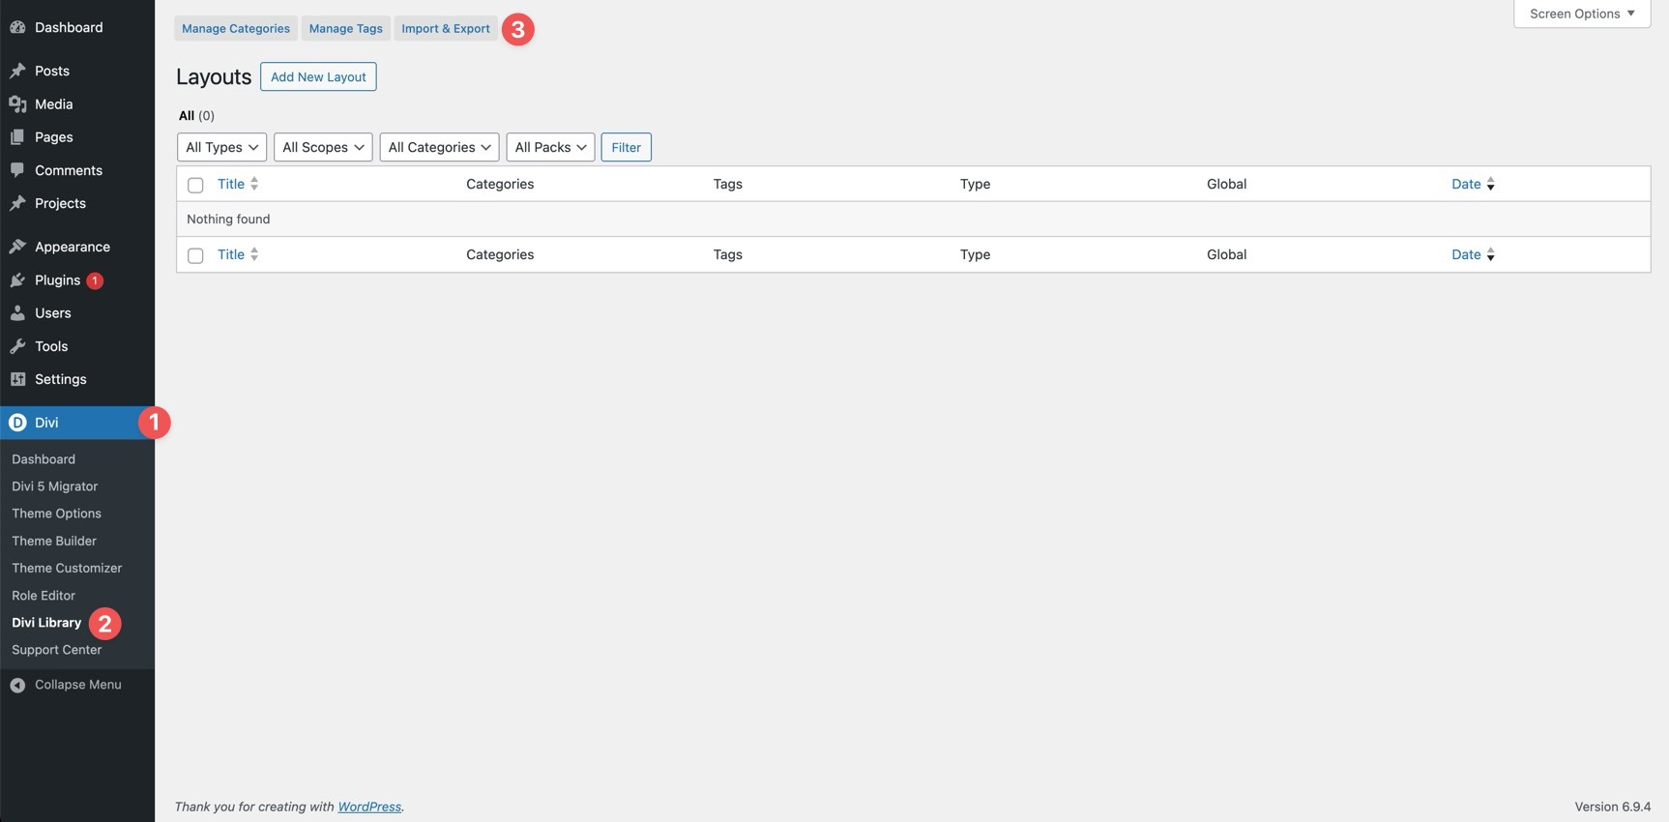Click the Collapse Menu label
Viewport: 1669px width, 822px height.
click(x=78, y=685)
